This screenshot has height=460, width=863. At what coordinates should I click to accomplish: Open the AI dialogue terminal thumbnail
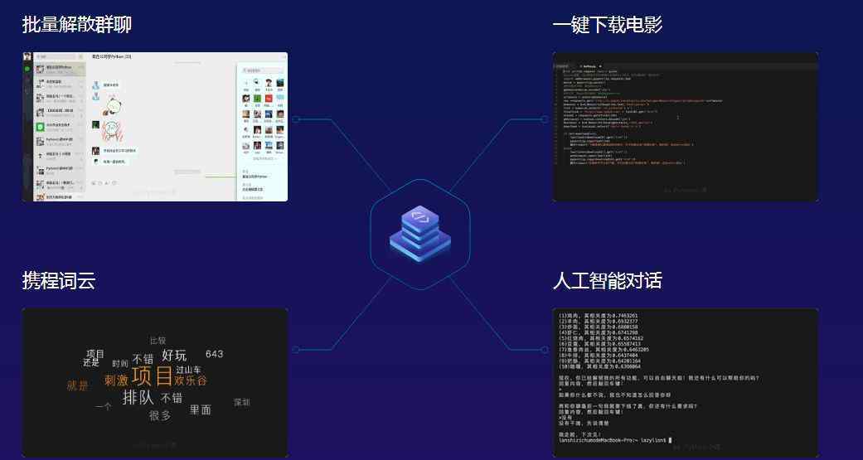(x=686, y=382)
